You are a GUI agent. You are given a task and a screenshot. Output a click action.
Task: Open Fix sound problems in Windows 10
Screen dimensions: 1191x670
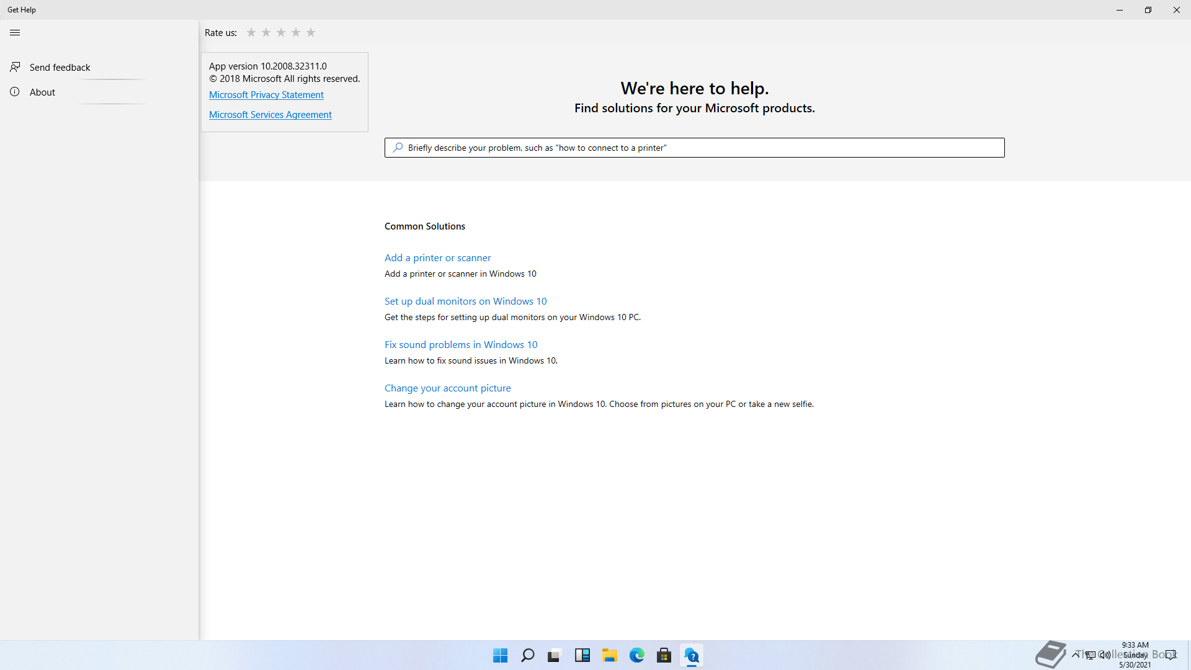coord(461,344)
